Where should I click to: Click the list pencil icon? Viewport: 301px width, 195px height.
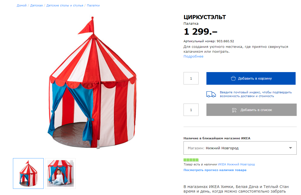[234, 110]
